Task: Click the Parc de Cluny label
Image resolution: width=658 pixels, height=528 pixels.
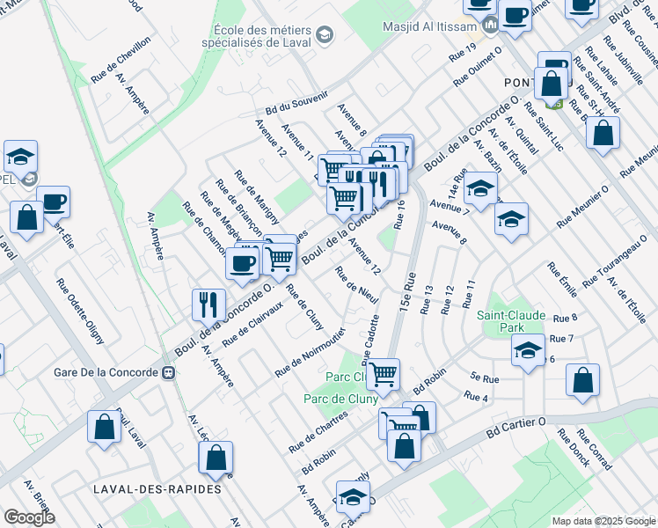Action: point(340,399)
